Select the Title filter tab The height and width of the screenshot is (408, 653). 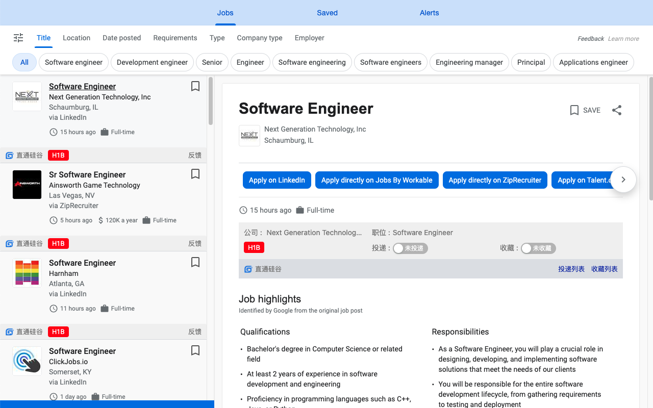click(x=43, y=38)
